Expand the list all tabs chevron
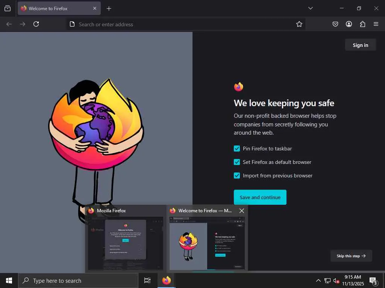Image resolution: width=385 pixels, height=288 pixels. [x=310, y=8]
